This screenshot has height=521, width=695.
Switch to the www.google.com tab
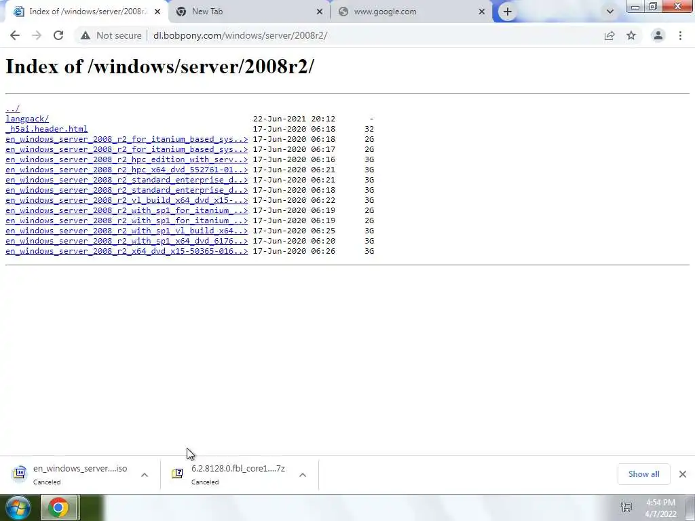pyautogui.click(x=411, y=12)
